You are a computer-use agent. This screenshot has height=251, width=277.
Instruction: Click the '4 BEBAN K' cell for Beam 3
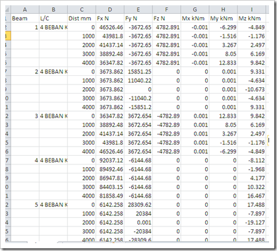click(x=53, y=116)
